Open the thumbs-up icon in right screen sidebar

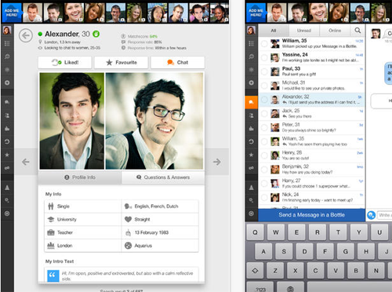(x=251, y=128)
